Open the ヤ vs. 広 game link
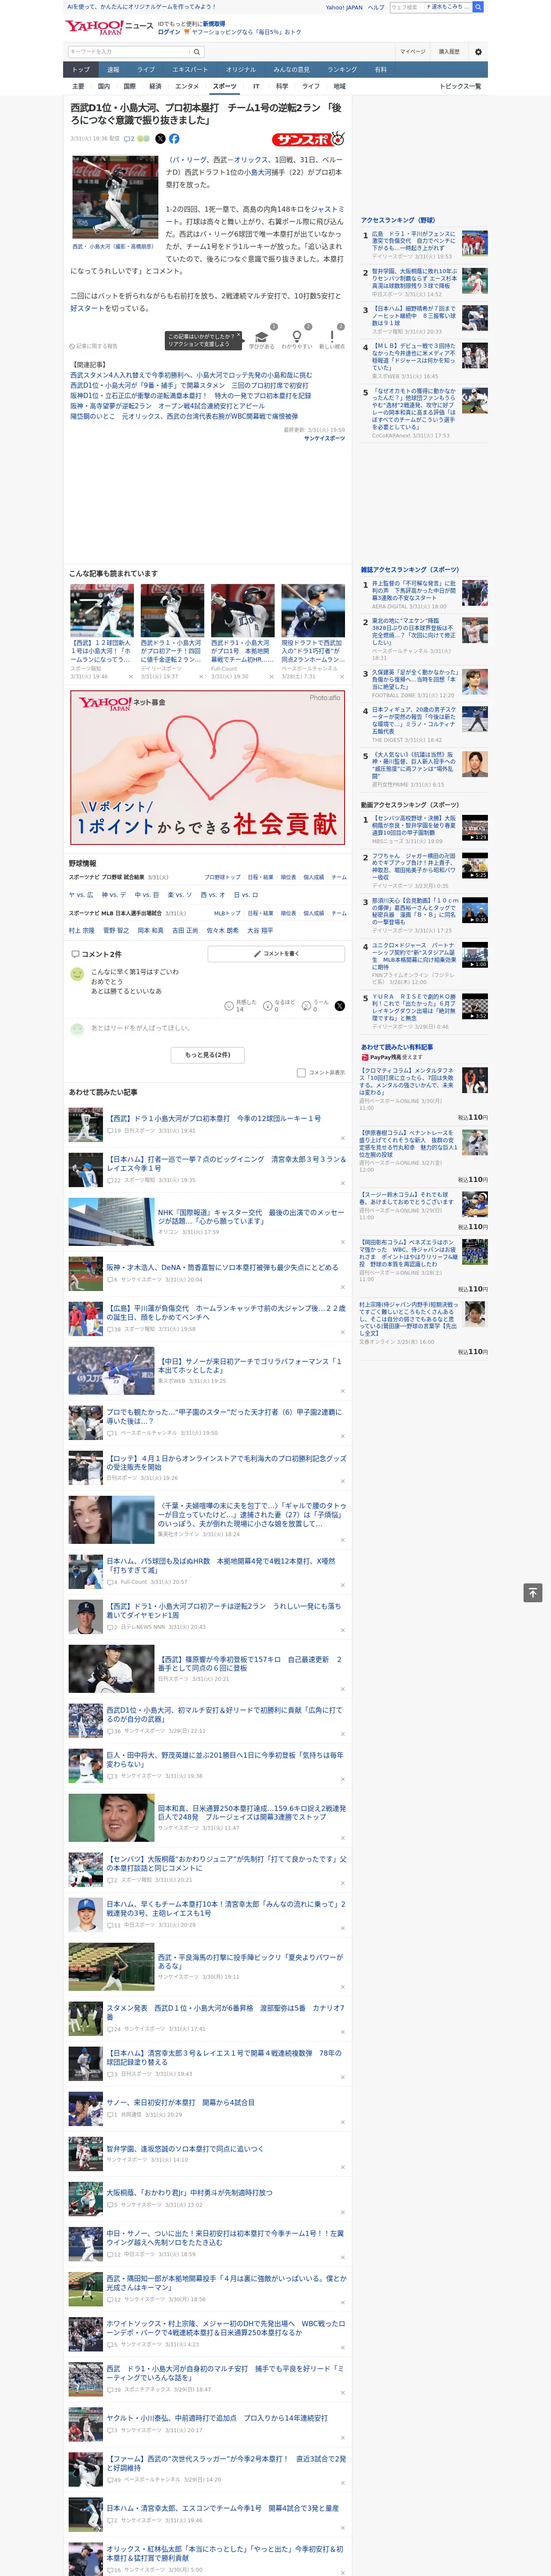Screen dimensions: 551x2576 click(x=81, y=895)
